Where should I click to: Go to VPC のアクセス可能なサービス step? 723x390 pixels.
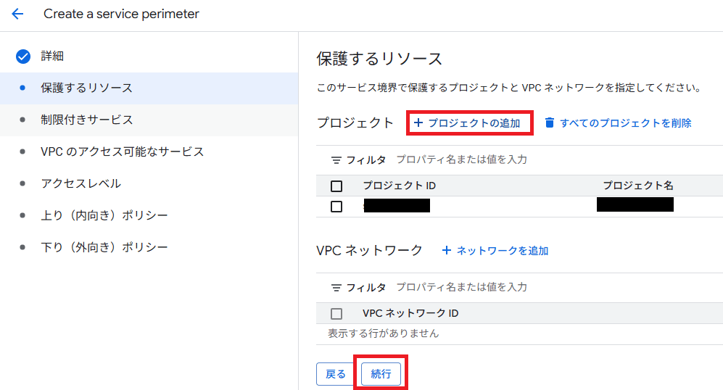coord(122,152)
